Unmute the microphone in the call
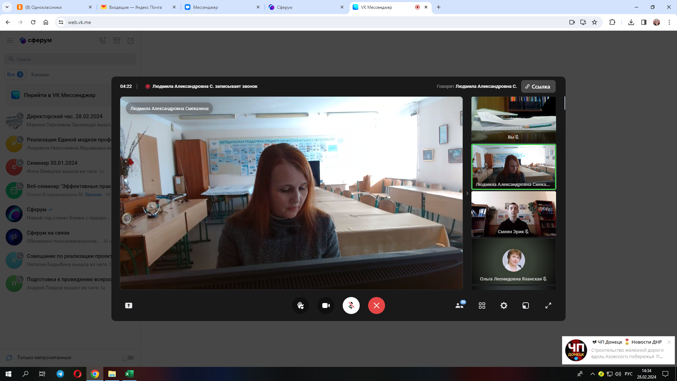This screenshot has height=381, width=677. click(x=351, y=306)
